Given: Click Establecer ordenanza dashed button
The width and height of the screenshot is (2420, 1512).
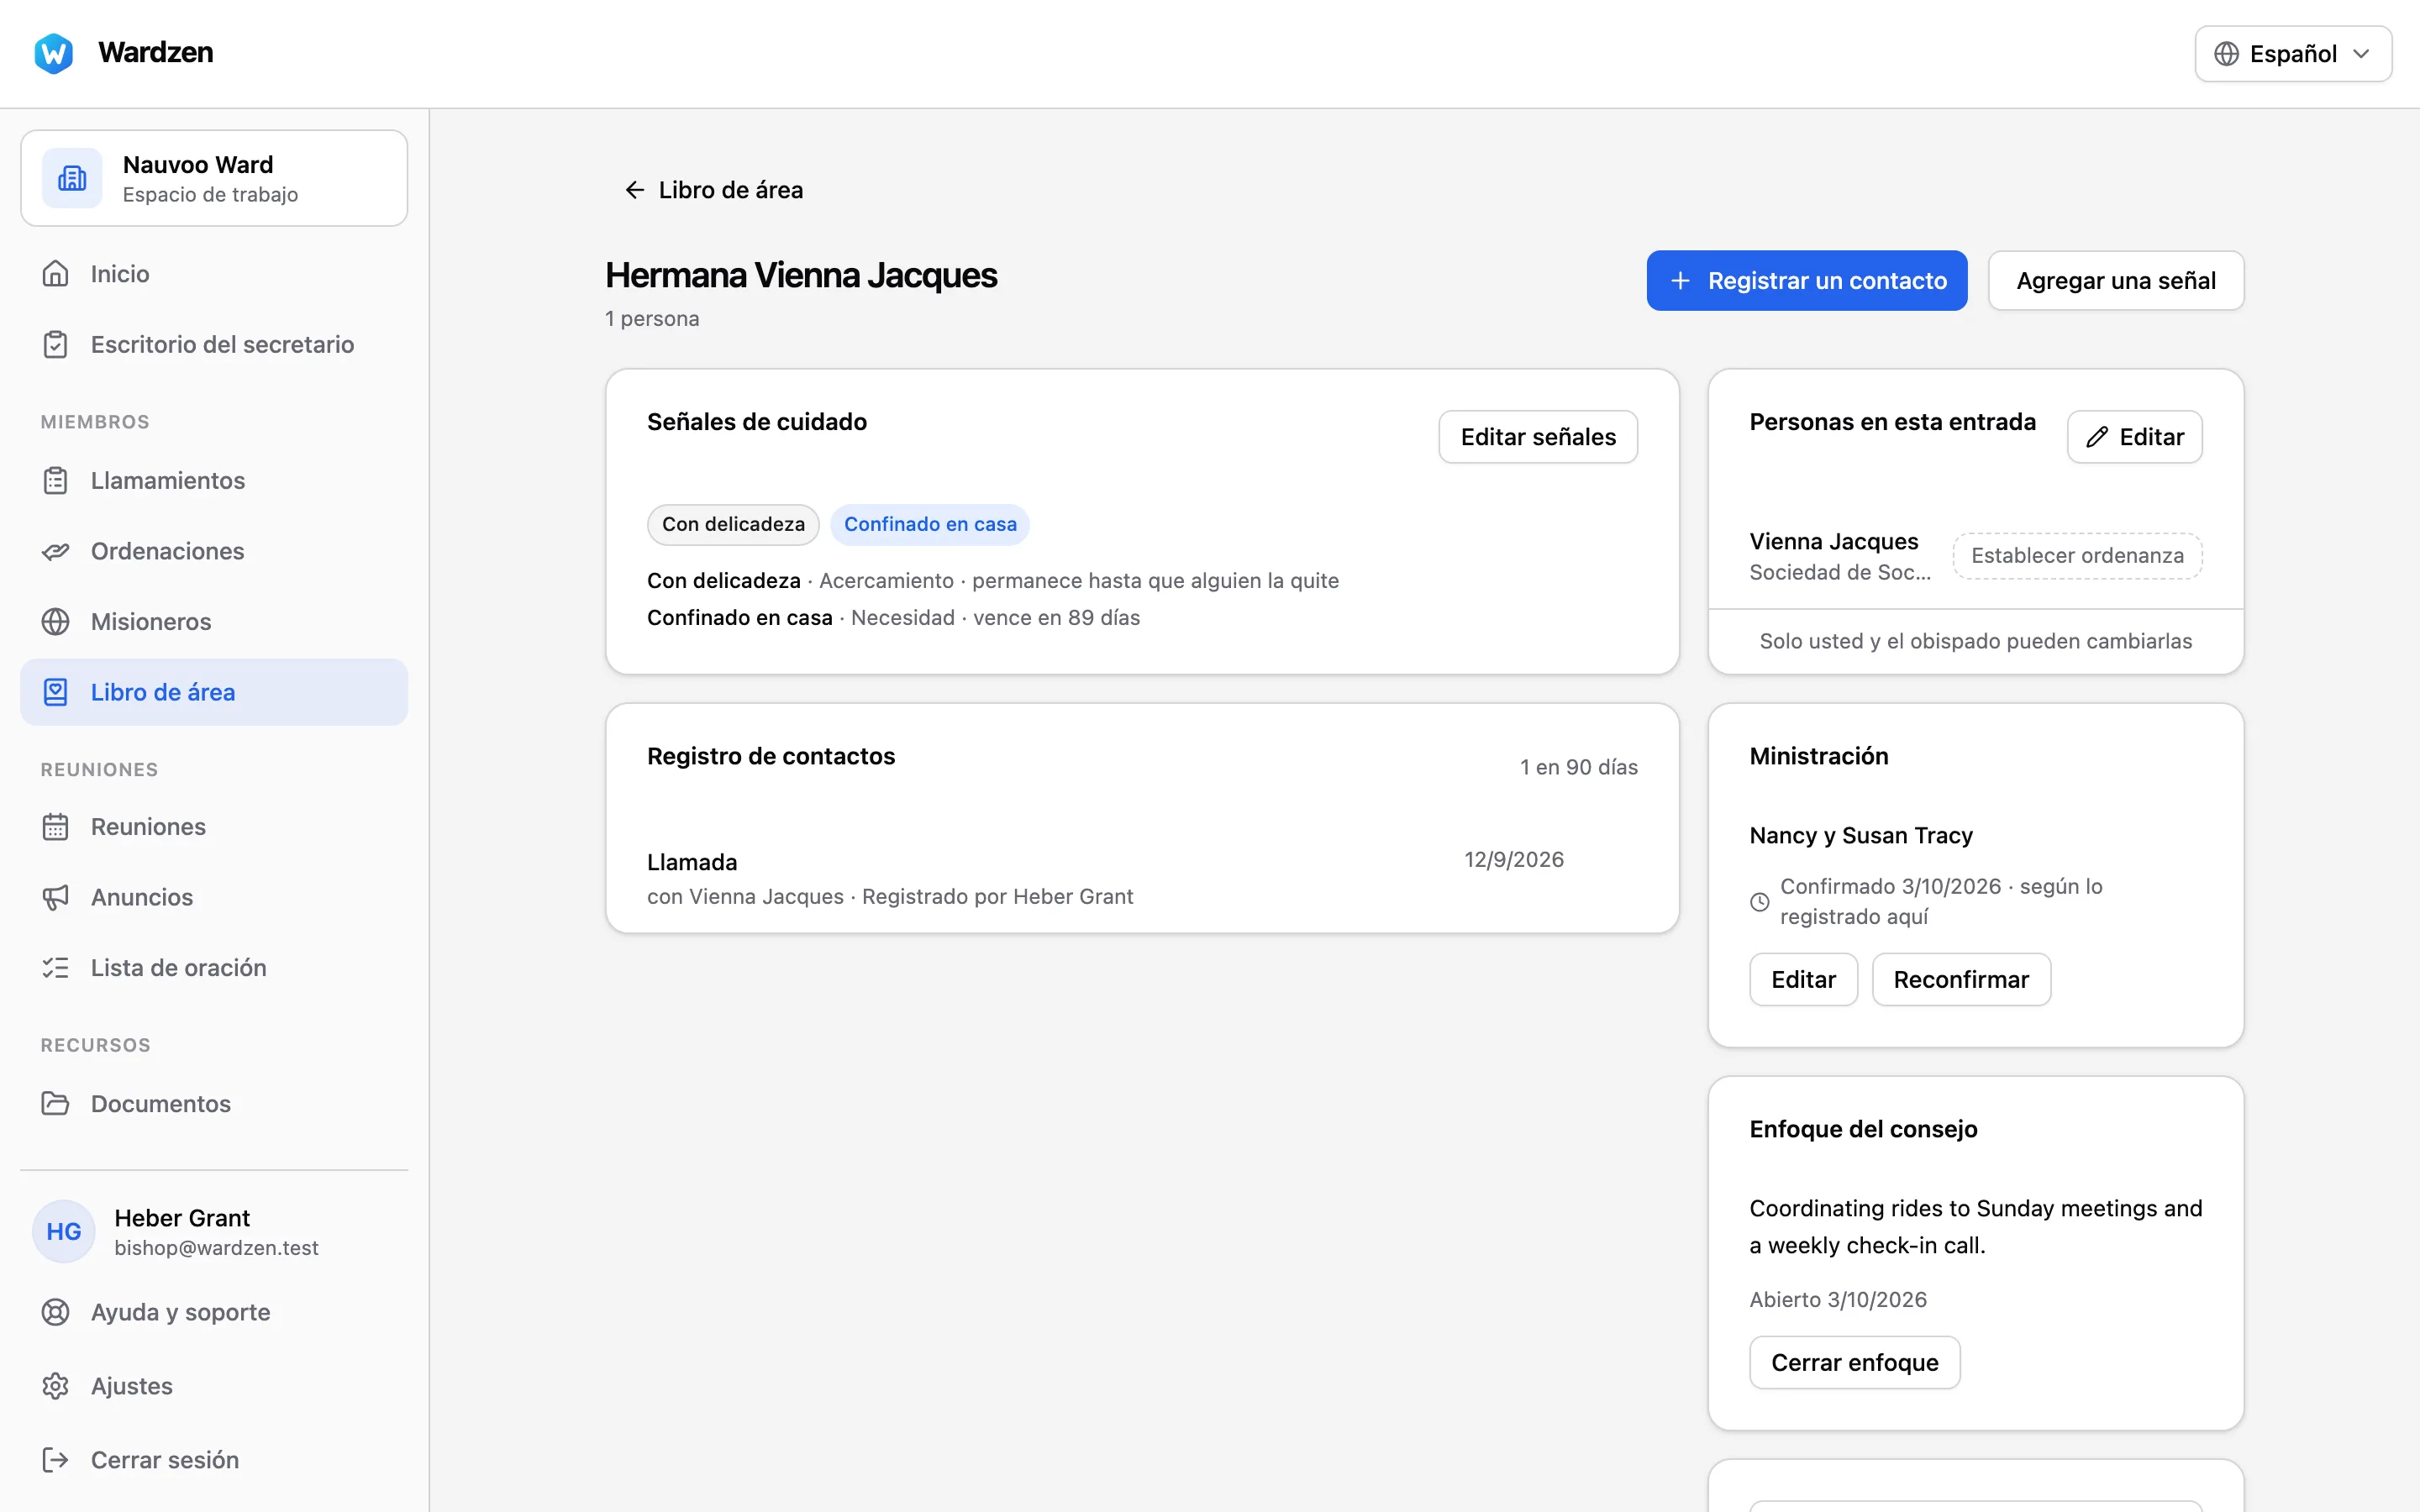Looking at the screenshot, I should pos(2078,556).
